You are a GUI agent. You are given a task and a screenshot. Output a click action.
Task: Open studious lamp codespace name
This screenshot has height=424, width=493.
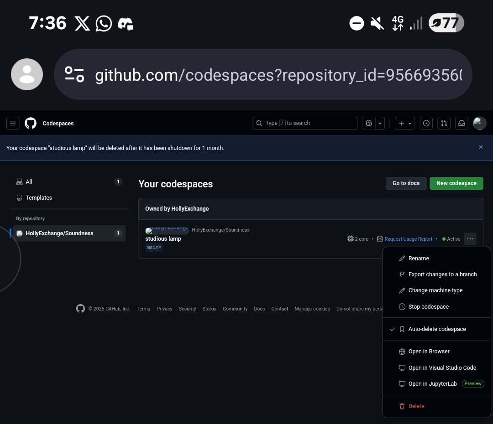tap(163, 239)
